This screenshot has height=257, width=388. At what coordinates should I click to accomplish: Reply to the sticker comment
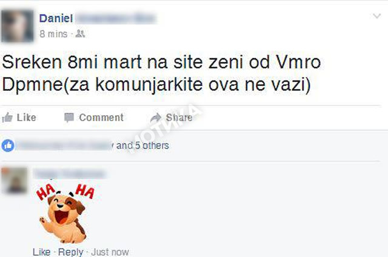pyautogui.click(x=71, y=252)
